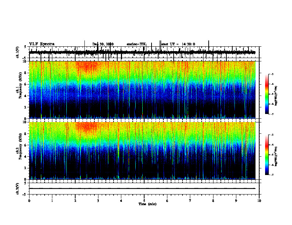
Task: Click the "-7" tick on ch.2 colorbar
Action: (x=272, y=175)
